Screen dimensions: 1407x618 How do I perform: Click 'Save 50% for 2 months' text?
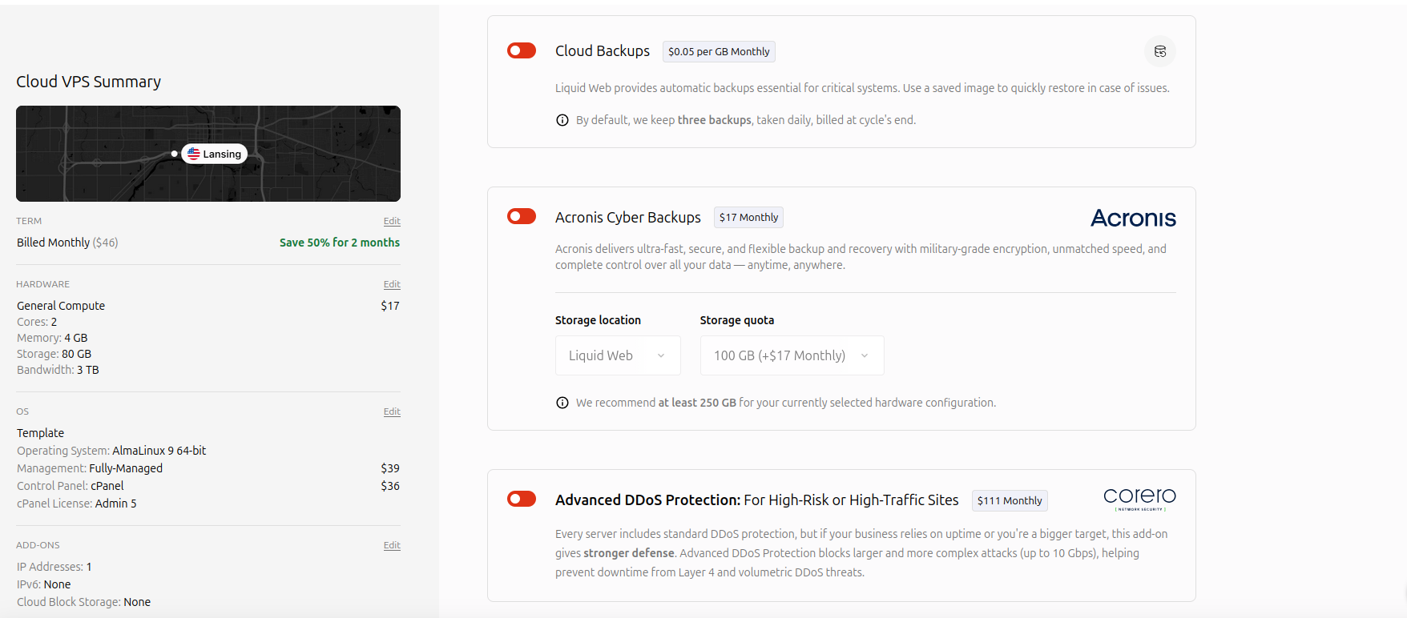pos(340,243)
